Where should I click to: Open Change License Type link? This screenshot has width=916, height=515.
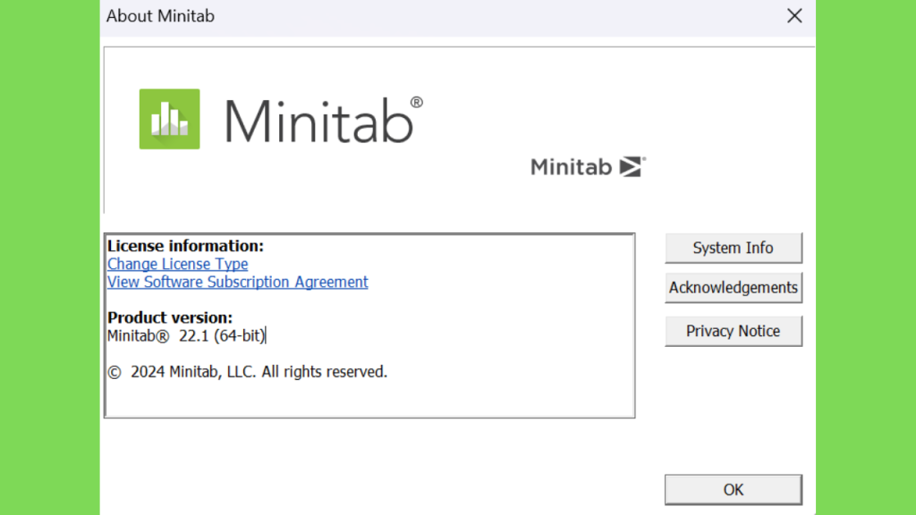pyautogui.click(x=178, y=264)
